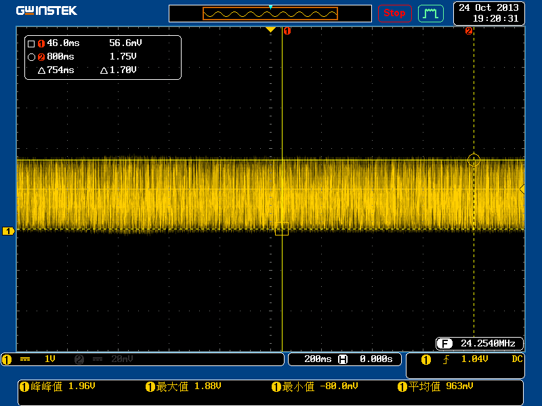Click the circular cursor 2 marker on waveform
Screen dimensions: 542x406
(474, 160)
